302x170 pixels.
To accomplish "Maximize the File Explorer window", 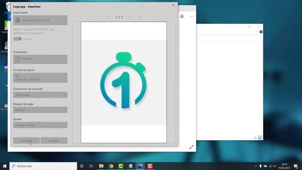I will tap(249, 26).
